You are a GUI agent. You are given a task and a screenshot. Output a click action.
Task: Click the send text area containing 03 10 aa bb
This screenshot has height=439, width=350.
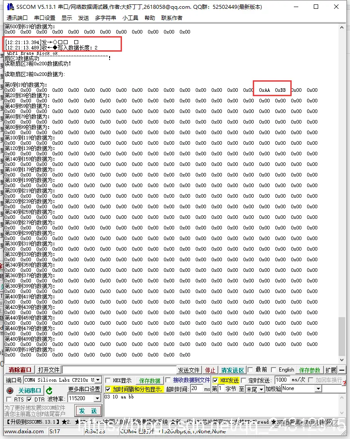[x=221, y=405]
